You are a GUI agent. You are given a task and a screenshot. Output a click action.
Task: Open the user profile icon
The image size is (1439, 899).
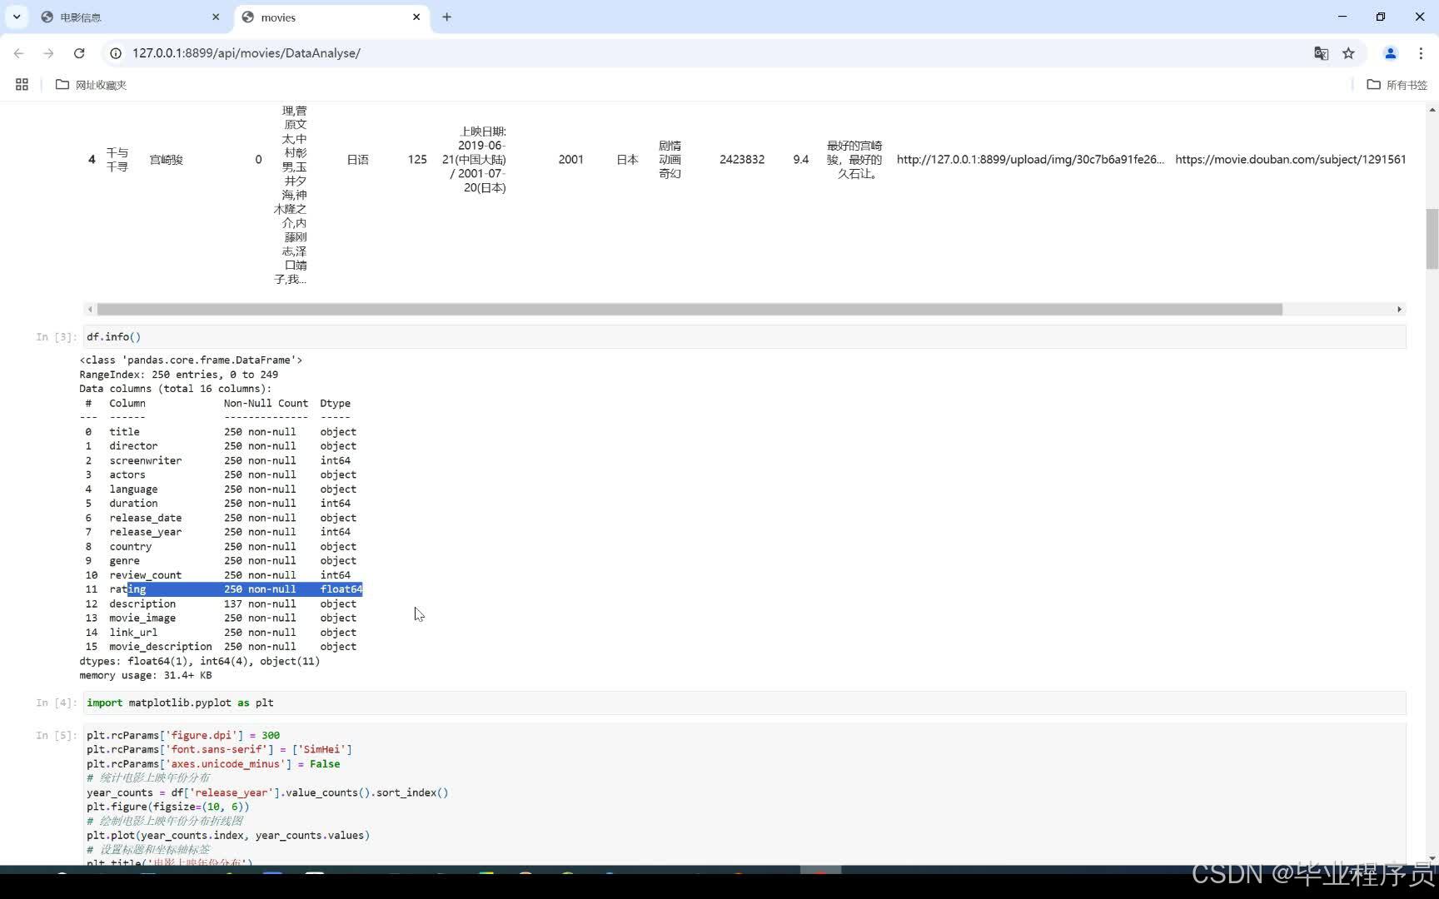(1390, 53)
